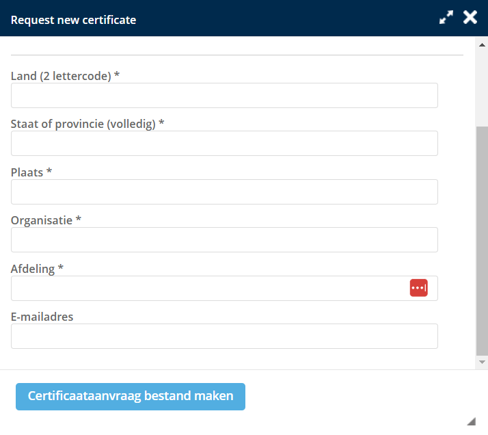The height and width of the screenshot is (435, 488).
Task: Focus the Land (2 lettercode) input field
Action: [x=224, y=96]
